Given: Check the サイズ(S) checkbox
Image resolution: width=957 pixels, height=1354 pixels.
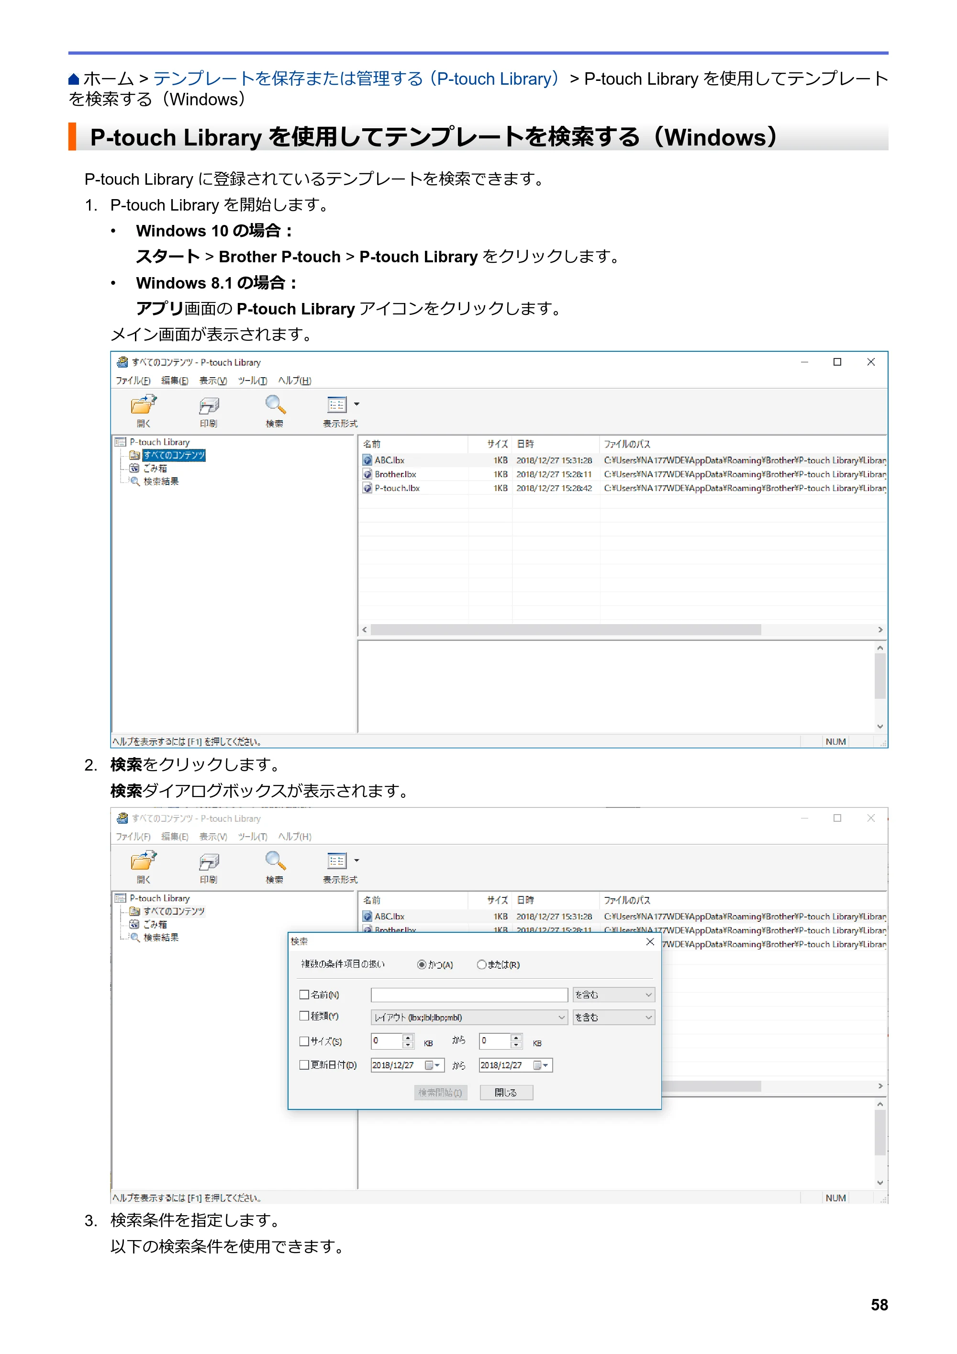Looking at the screenshot, I should pyautogui.click(x=304, y=1041).
